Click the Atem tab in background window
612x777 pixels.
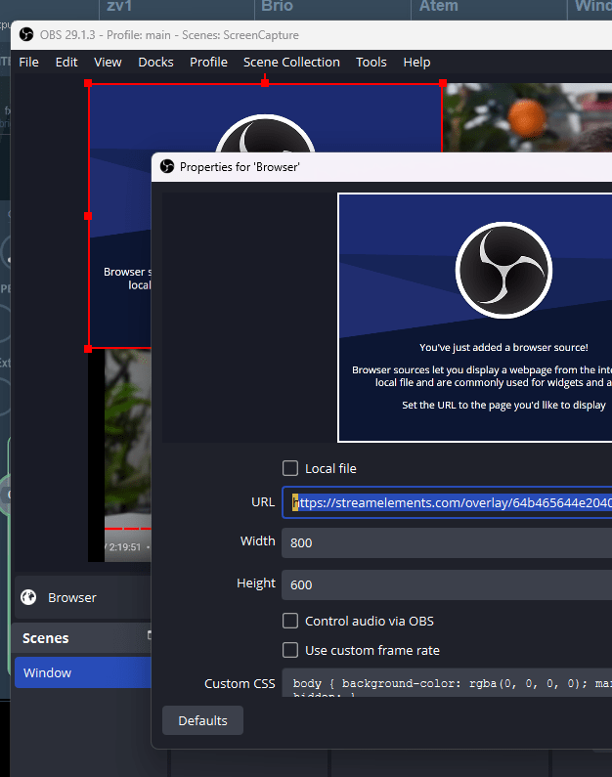(x=439, y=7)
